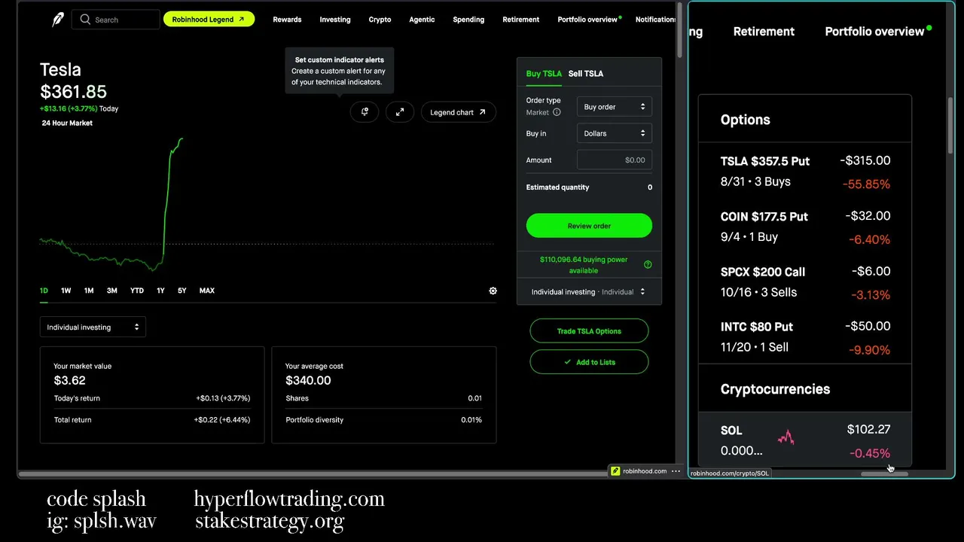Open the SOL cryptocurrency row
964x542 pixels.
(805, 440)
